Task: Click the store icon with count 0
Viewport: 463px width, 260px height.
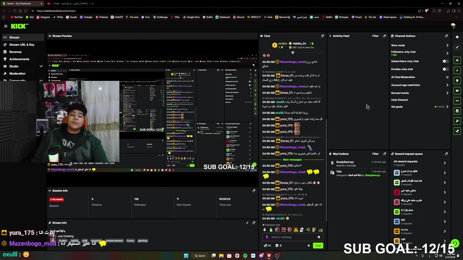Action: 279,246
